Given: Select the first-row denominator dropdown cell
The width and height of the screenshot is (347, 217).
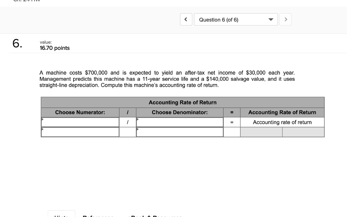Looking at the screenshot, I should point(180,122).
